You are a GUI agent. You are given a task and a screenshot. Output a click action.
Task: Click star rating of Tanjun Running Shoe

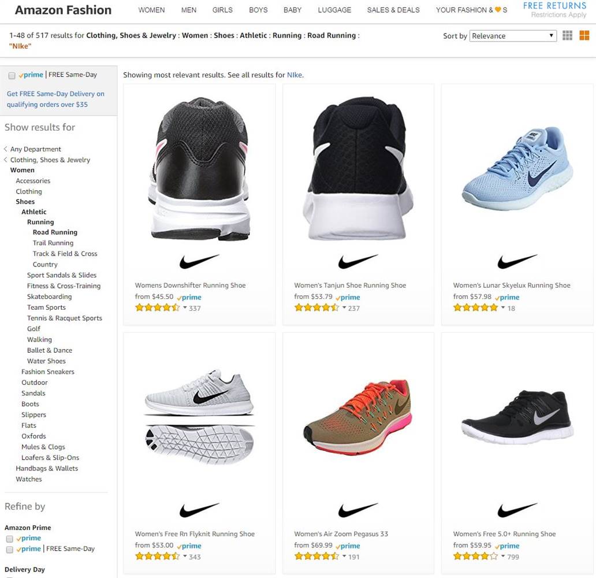pyautogui.click(x=316, y=308)
